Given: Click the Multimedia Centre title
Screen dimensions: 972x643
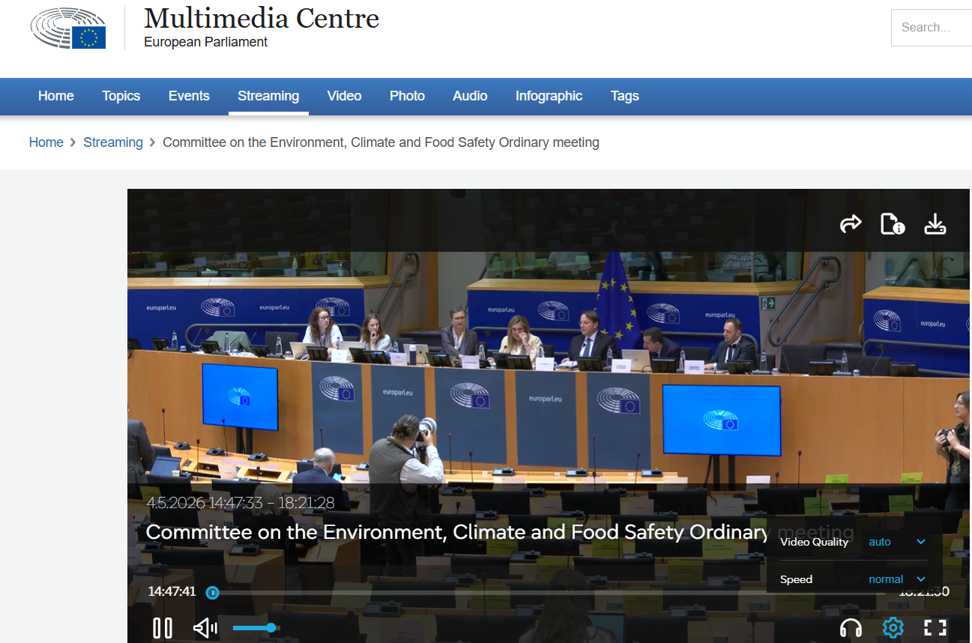Looking at the screenshot, I should pos(262,18).
